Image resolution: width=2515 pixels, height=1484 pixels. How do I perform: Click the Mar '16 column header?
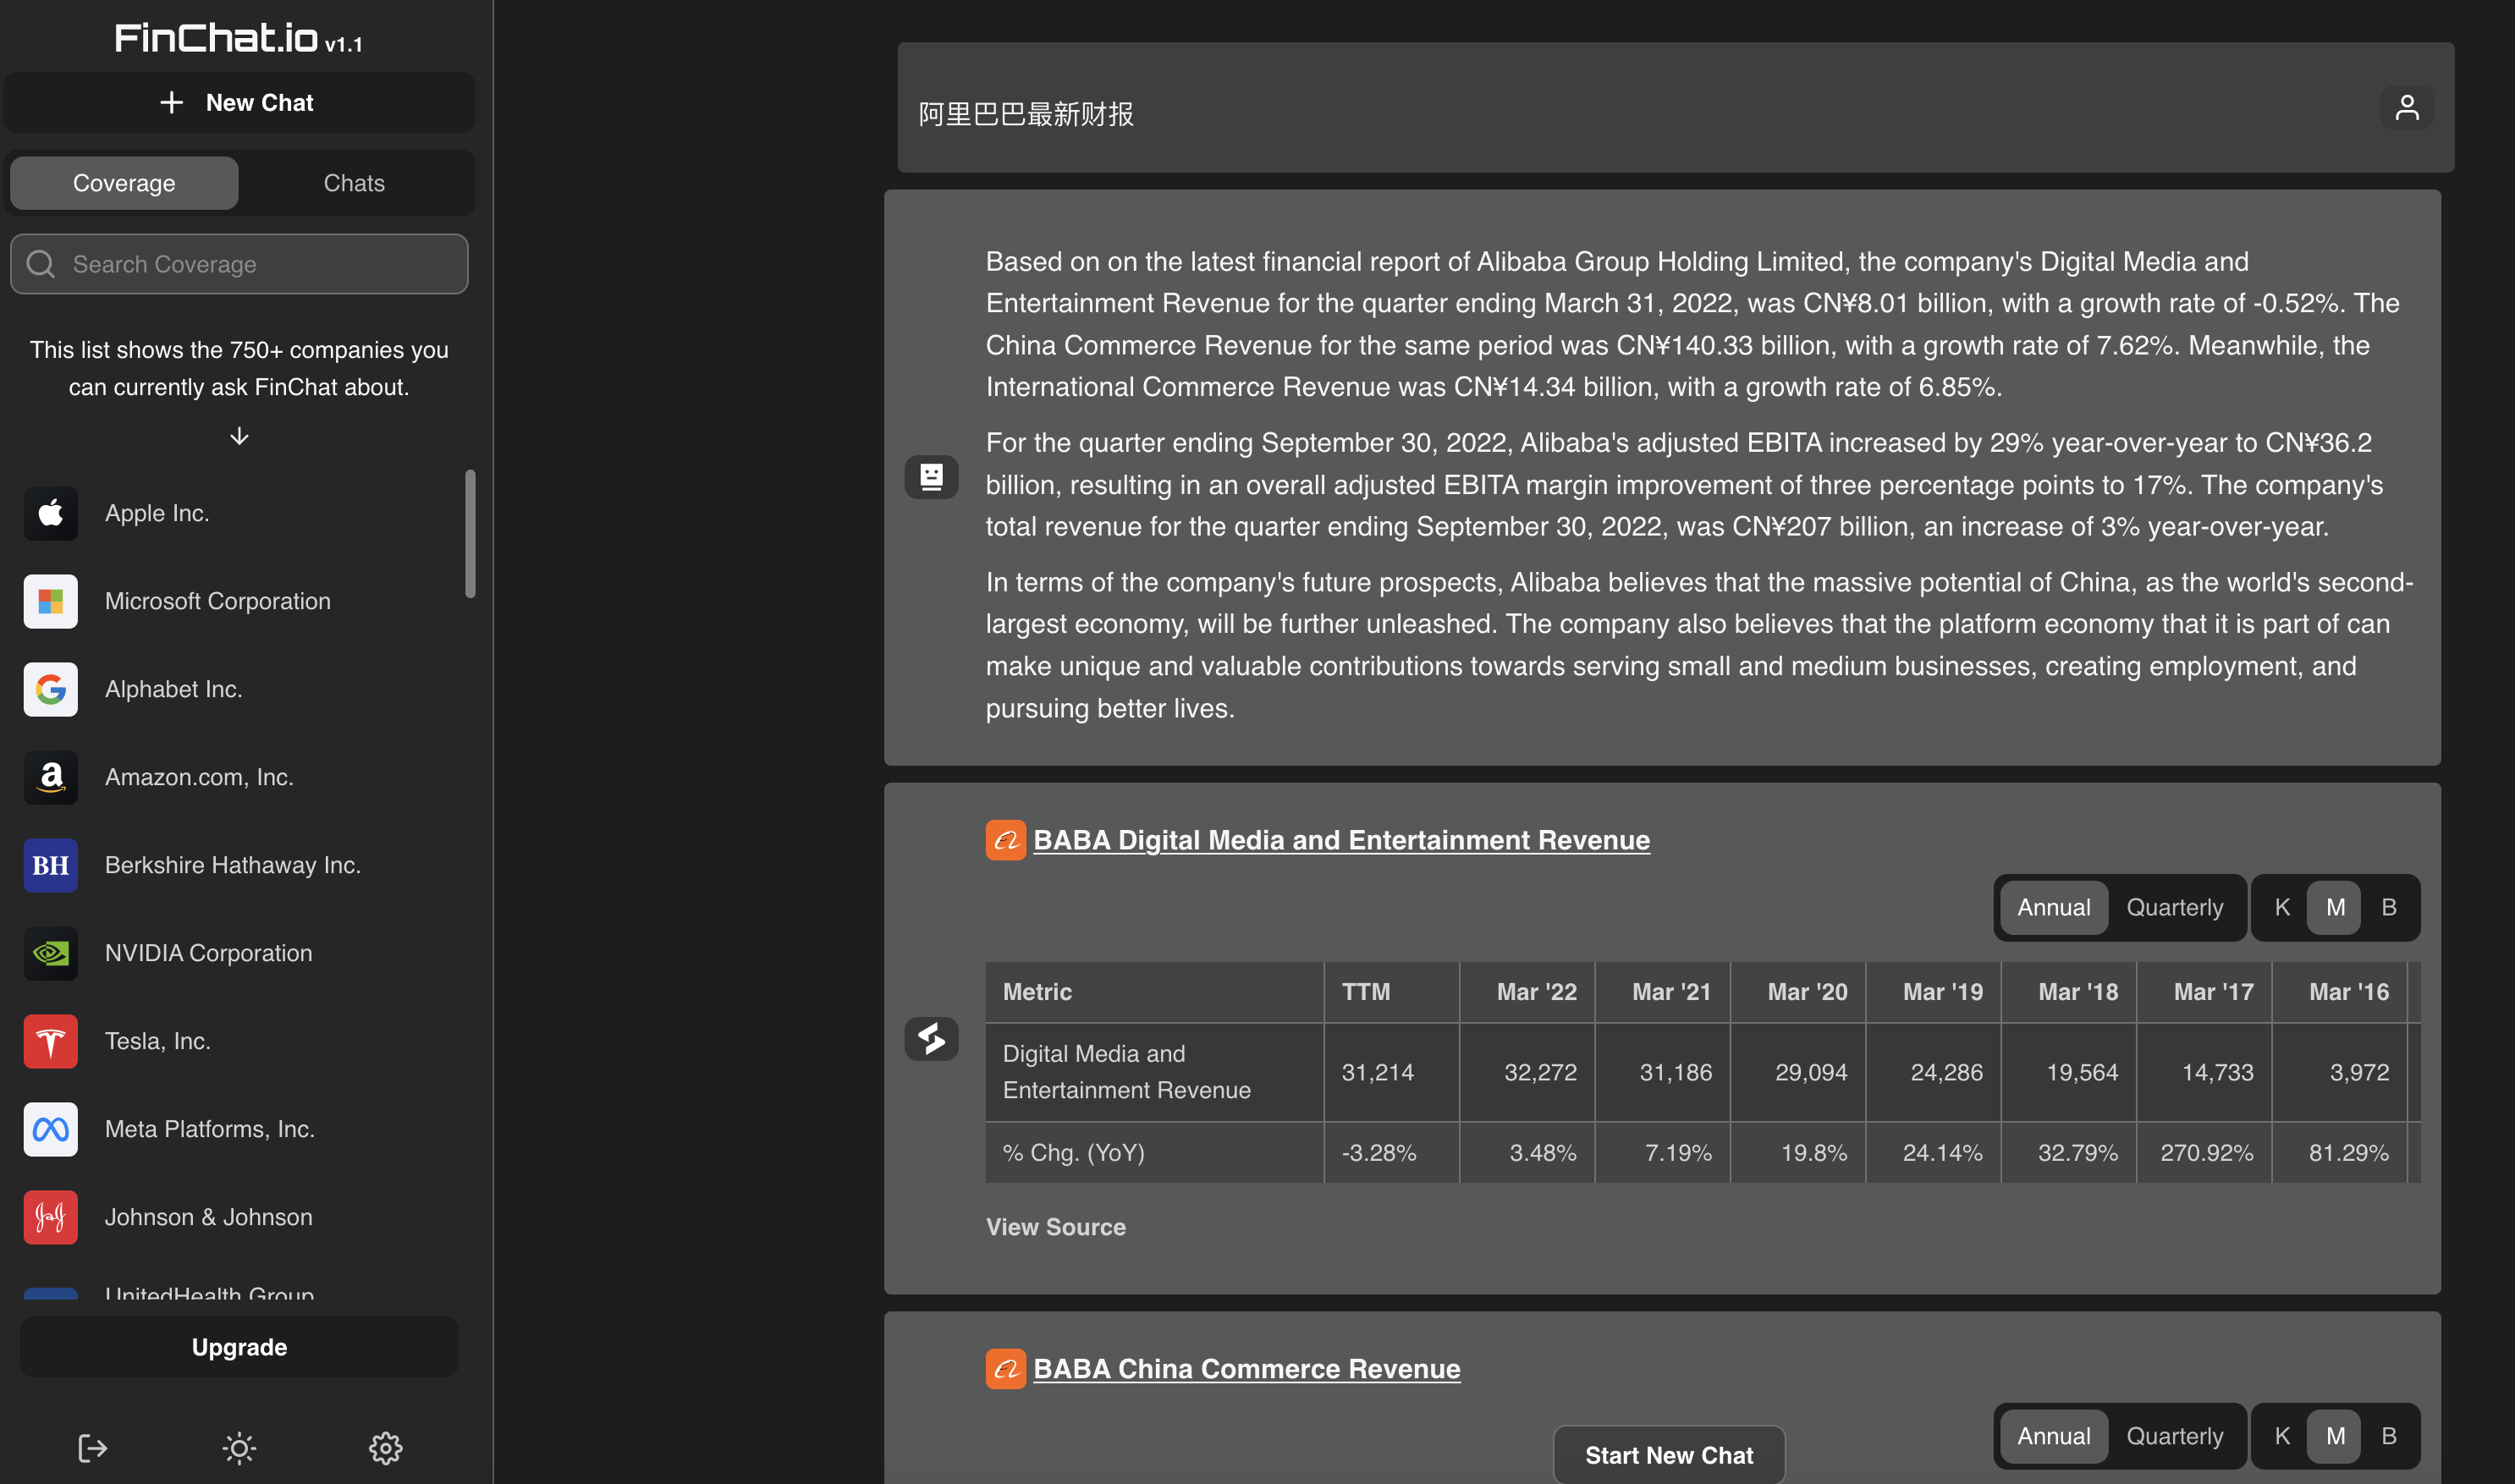point(2340,992)
